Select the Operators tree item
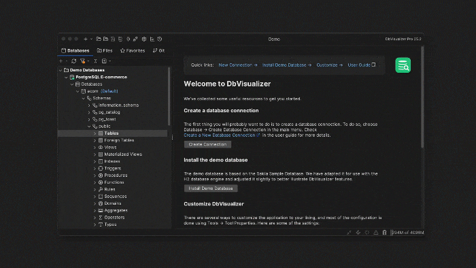 point(114,217)
